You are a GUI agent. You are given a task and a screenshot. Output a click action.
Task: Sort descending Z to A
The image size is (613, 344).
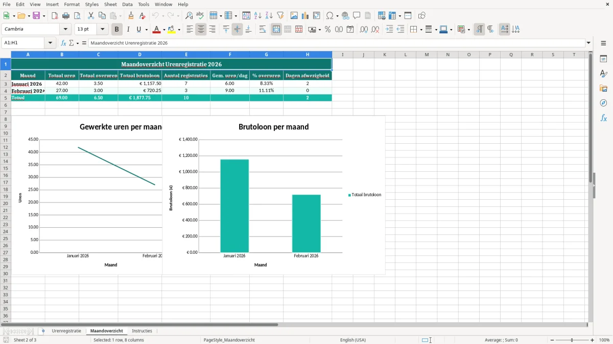click(269, 16)
